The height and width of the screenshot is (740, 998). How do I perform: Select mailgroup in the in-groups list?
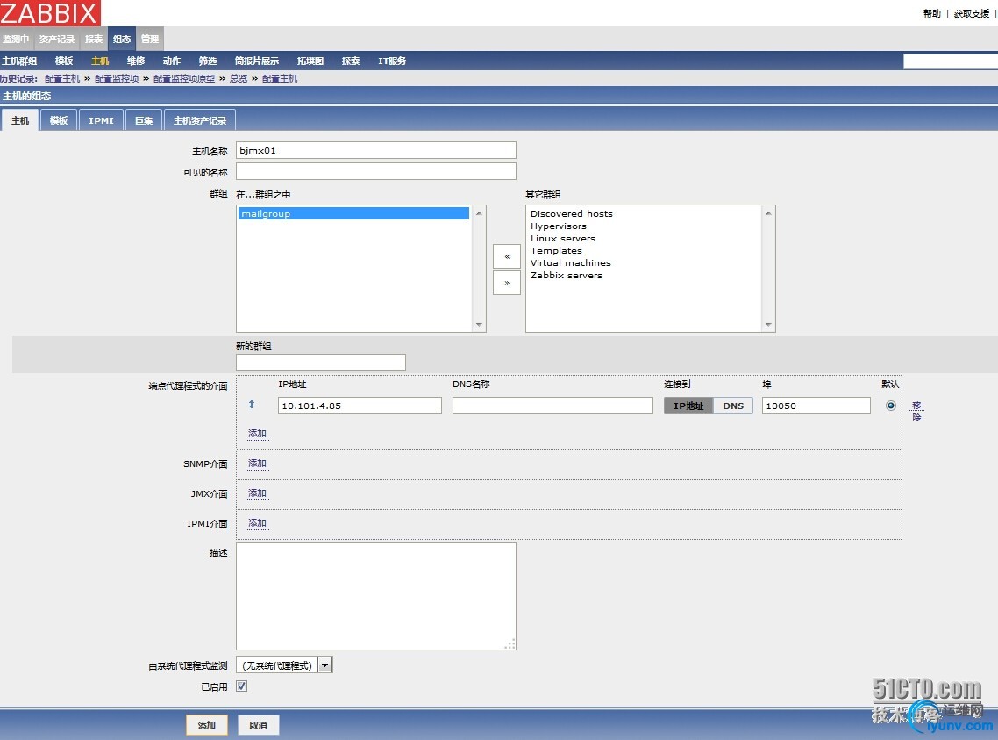coord(354,213)
